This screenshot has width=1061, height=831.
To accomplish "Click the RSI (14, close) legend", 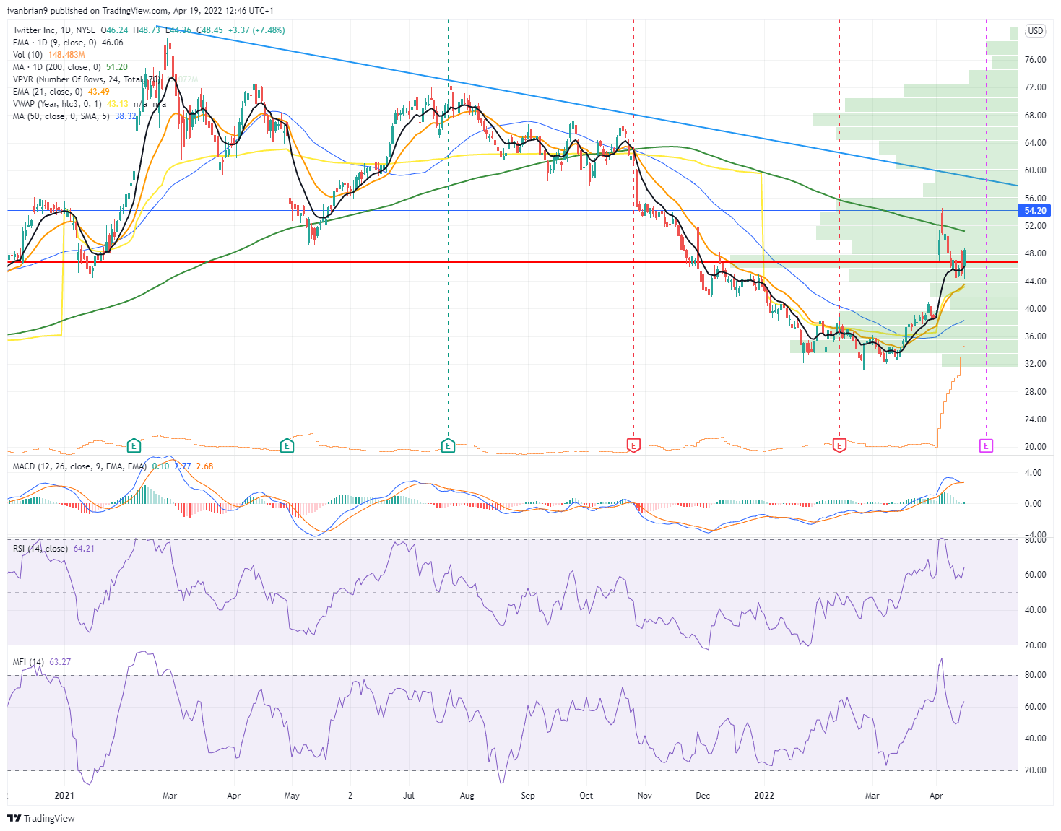I will (x=53, y=549).
